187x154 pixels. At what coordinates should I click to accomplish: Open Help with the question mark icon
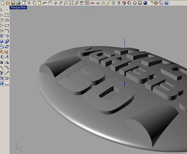tap(166, 3)
